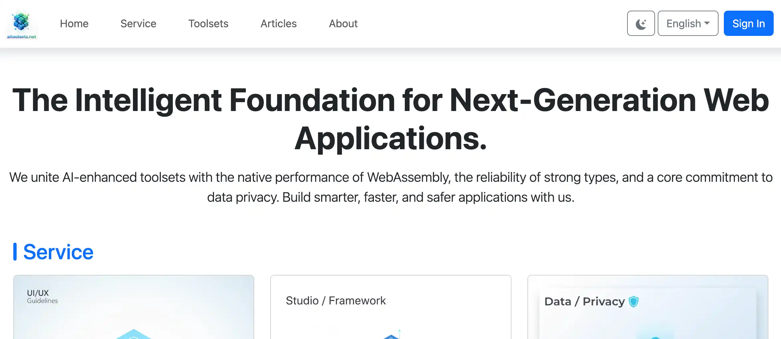Click the blue accent bar beside Service heading
781x339 pixels.
pos(15,252)
